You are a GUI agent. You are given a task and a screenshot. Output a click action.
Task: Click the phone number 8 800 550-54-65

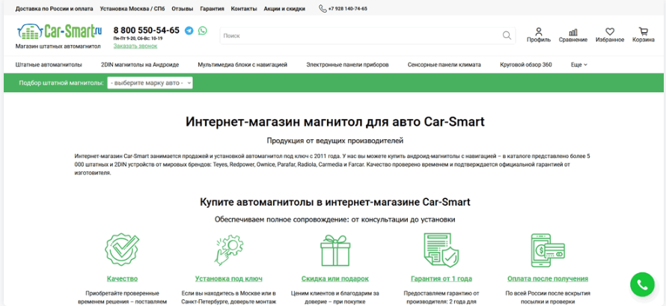[146, 30]
